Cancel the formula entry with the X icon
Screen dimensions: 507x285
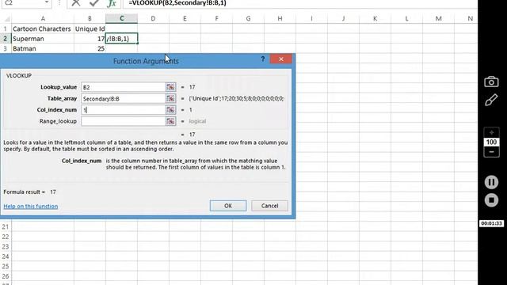click(x=76, y=3)
